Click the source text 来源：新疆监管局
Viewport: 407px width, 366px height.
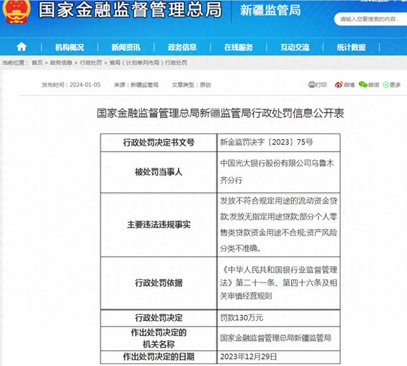click(x=136, y=85)
